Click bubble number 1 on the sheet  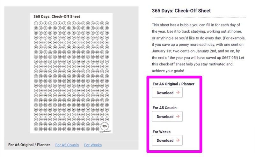click(36, 23)
